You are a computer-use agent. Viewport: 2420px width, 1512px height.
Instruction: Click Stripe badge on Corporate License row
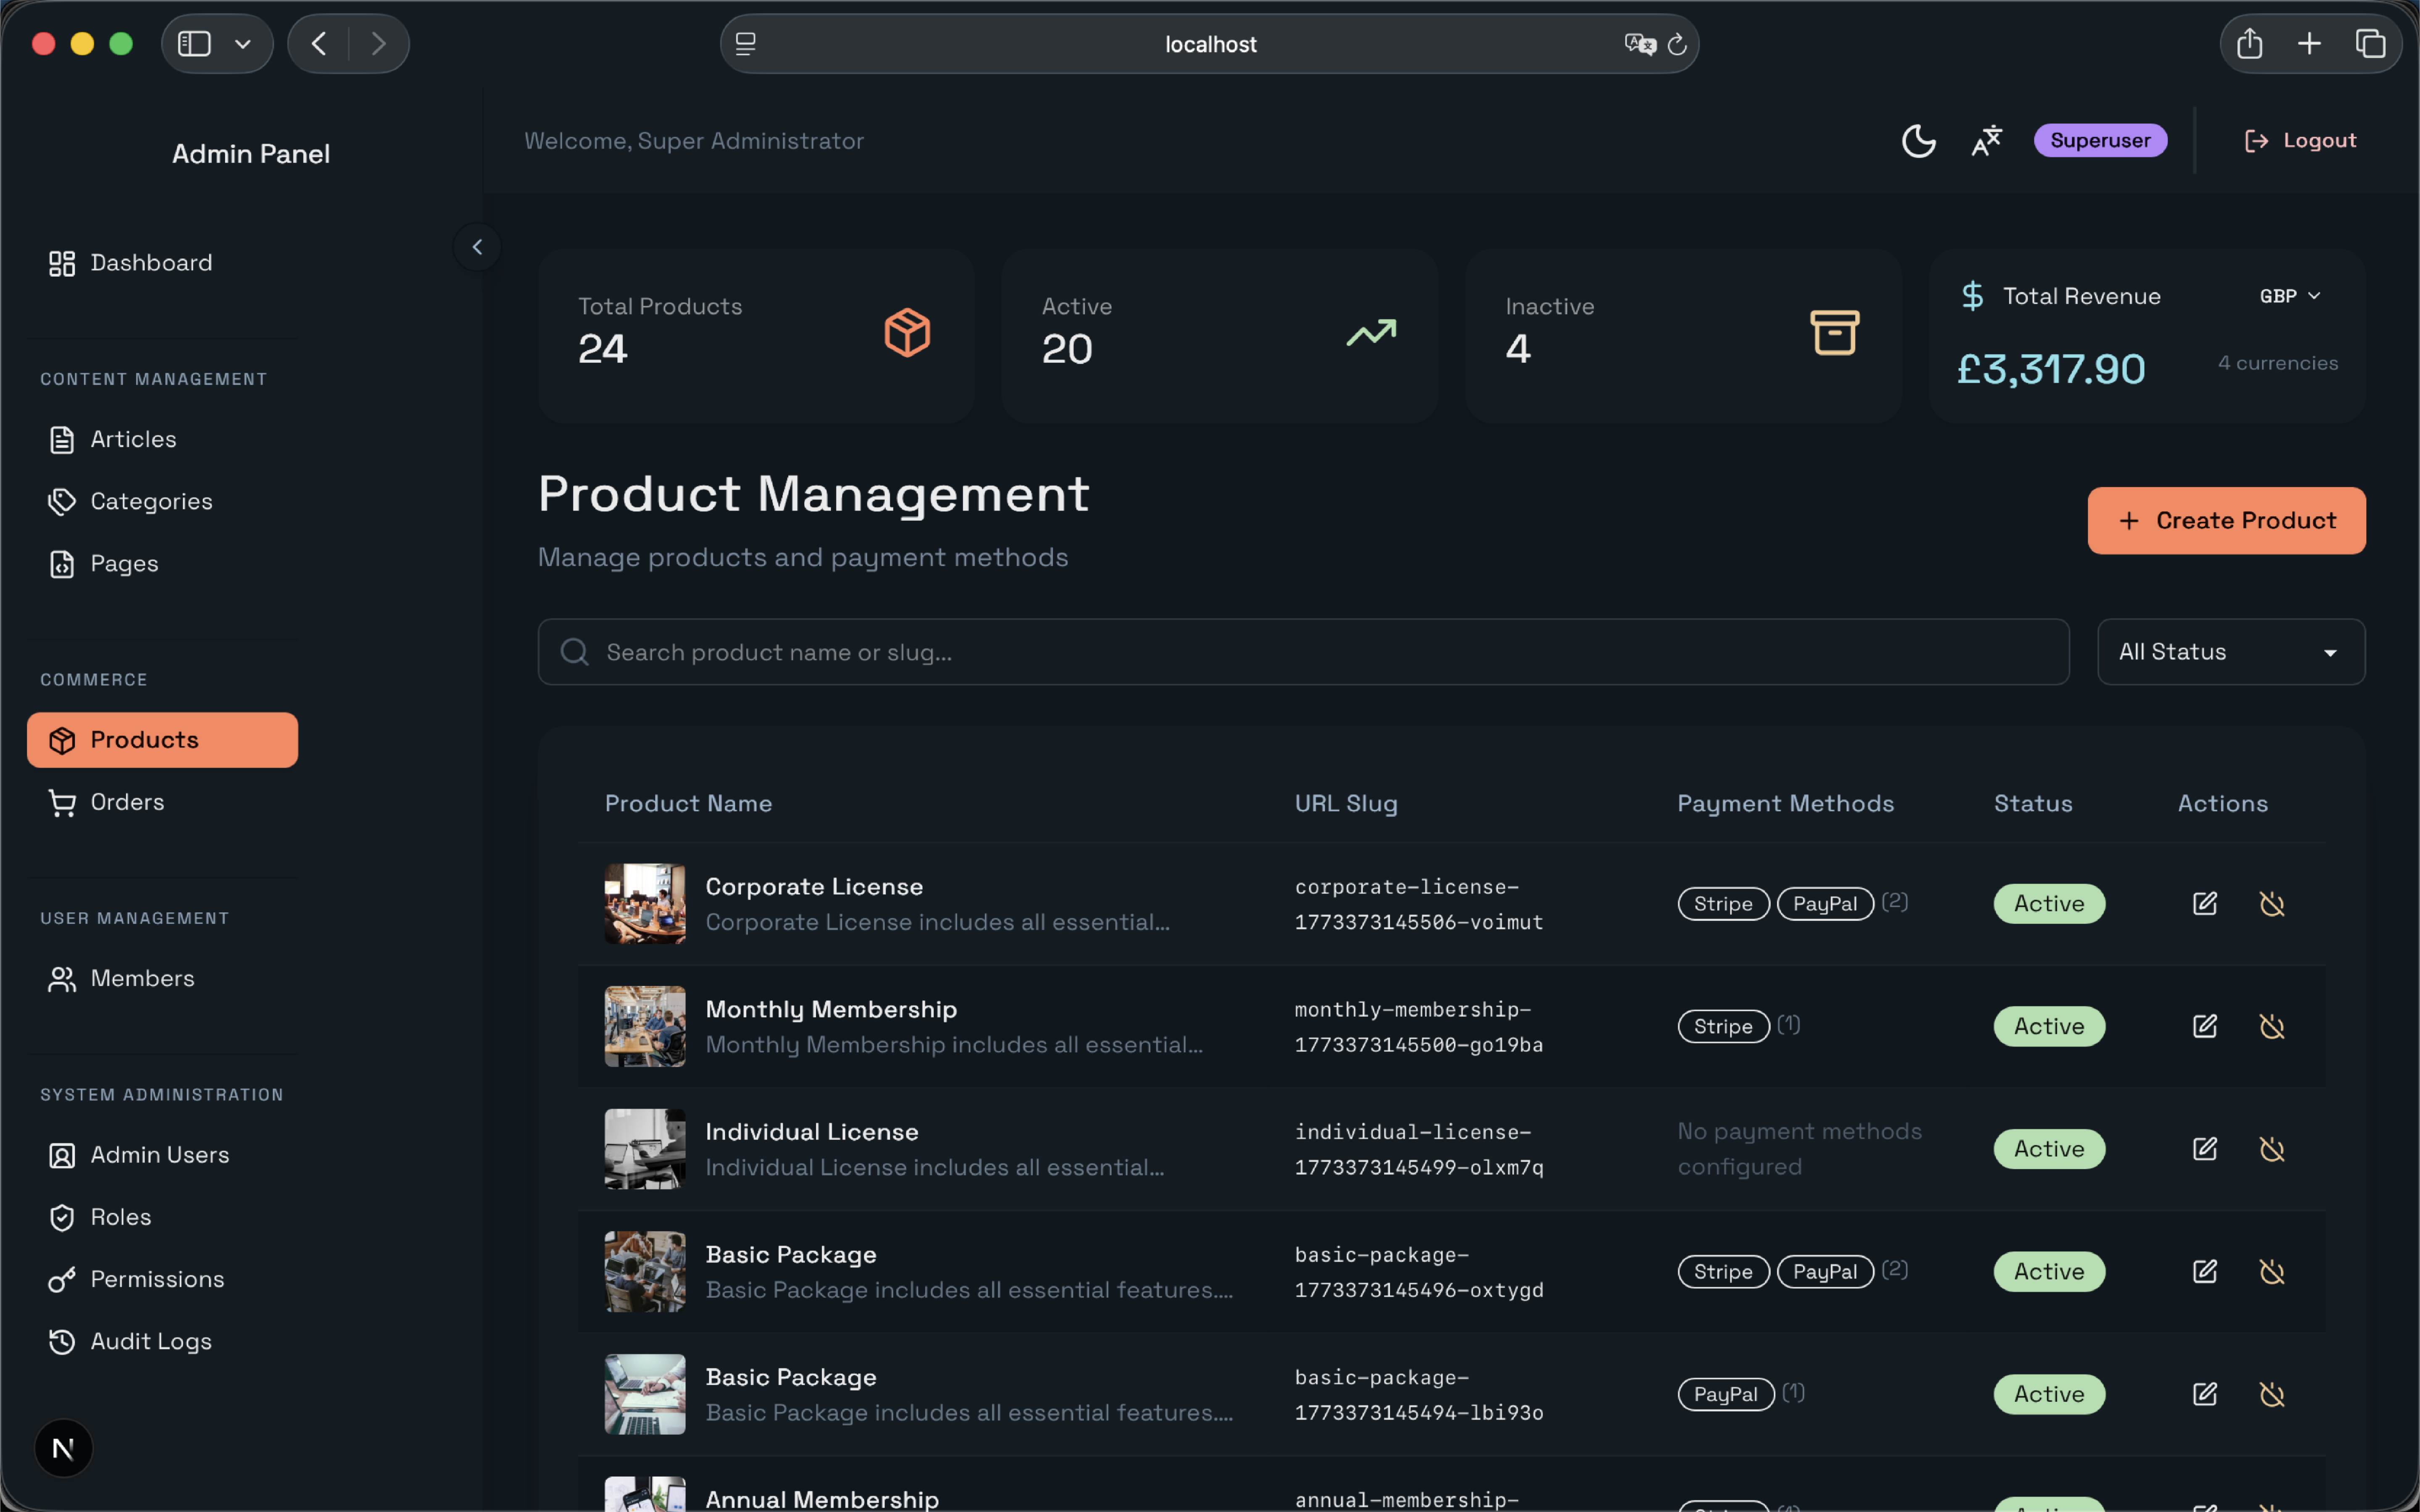pyautogui.click(x=1723, y=904)
